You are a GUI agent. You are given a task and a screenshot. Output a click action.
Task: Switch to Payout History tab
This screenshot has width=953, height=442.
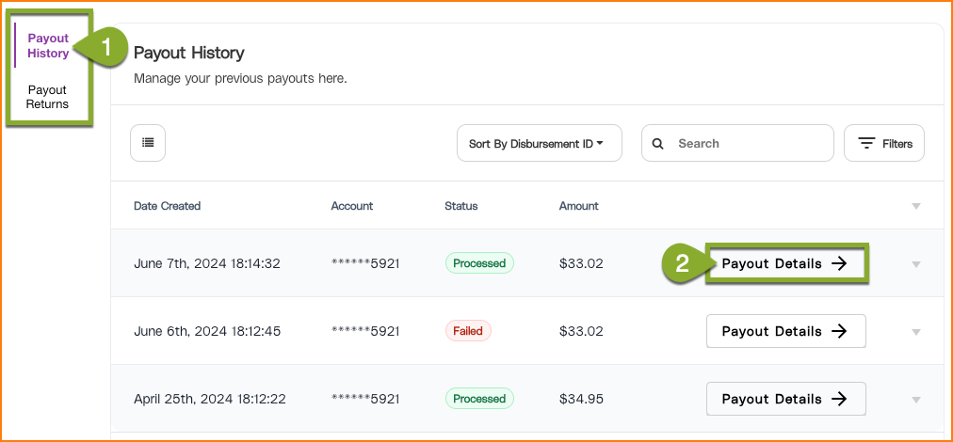pos(48,46)
